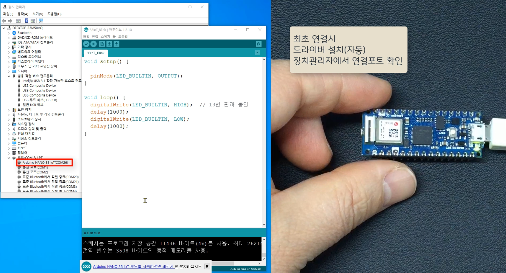Click 'Arduino Uno on COM26' status bar text
The image size is (506, 273).
[245, 269]
